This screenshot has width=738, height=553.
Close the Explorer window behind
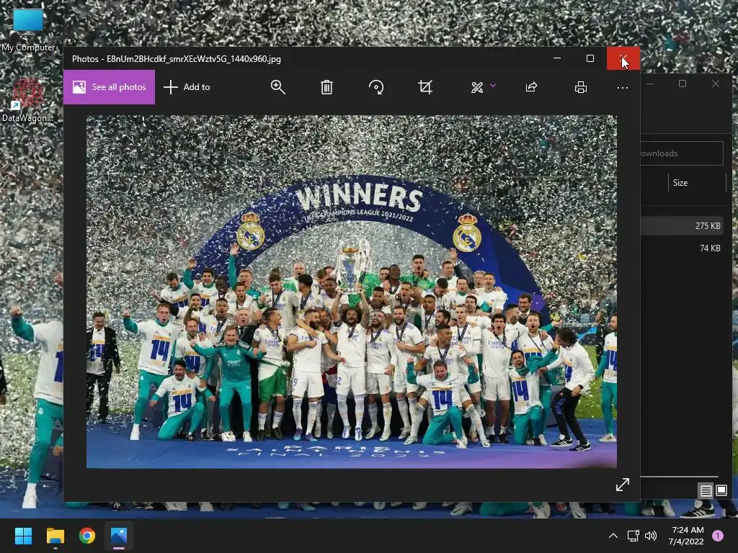[716, 84]
